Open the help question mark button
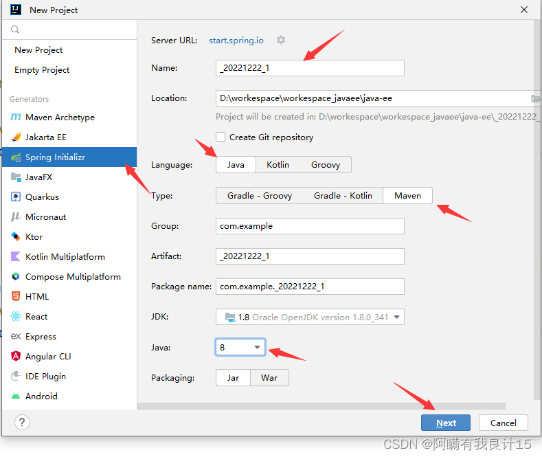The width and height of the screenshot is (542, 457). [22, 422]
